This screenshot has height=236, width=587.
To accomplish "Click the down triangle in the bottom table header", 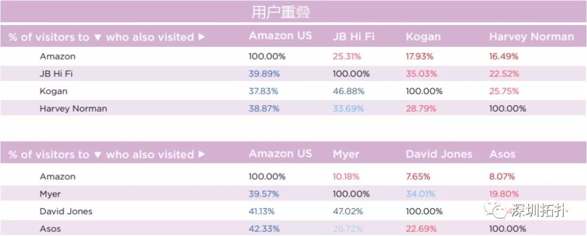I will [97, 155].
